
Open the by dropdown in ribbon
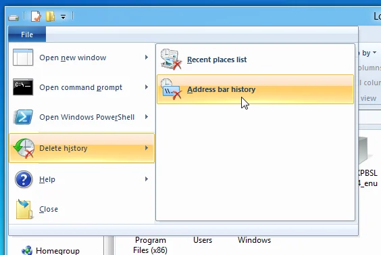(x=369, y=53)
